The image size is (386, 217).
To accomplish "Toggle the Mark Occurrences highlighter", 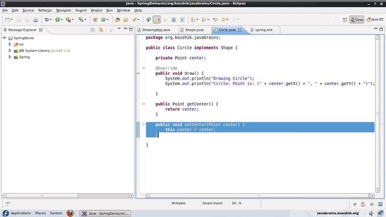I will coord(157,20).
